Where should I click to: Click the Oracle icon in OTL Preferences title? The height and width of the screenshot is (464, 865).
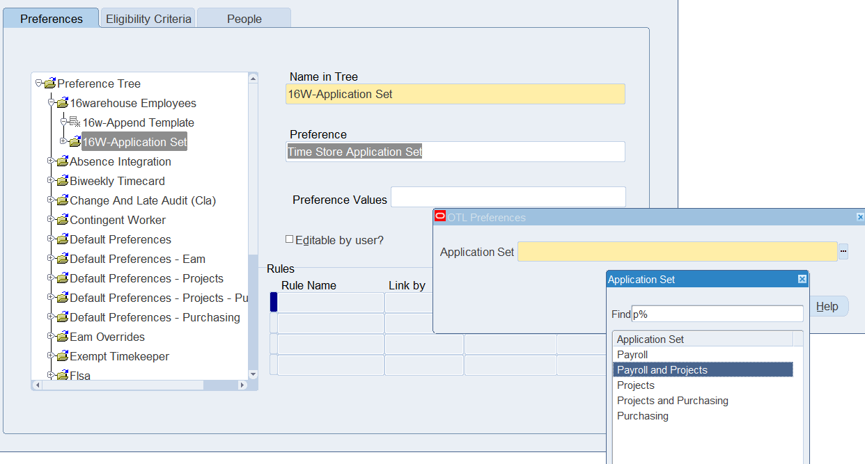pyautogui.click(x=440, y=217)
